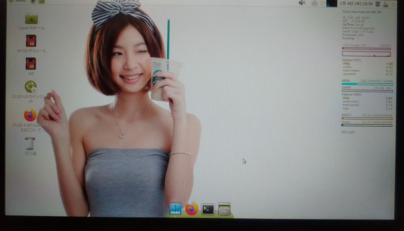This screenshot has height=231, width=404.
Task: Open the file cabinet icon in dock
Action: (x=224, y=209)
